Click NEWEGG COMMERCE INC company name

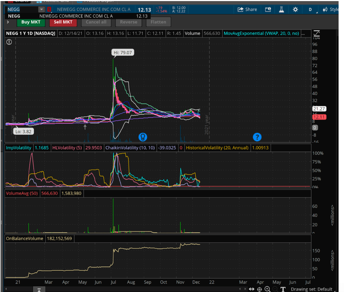coord(94,9)
